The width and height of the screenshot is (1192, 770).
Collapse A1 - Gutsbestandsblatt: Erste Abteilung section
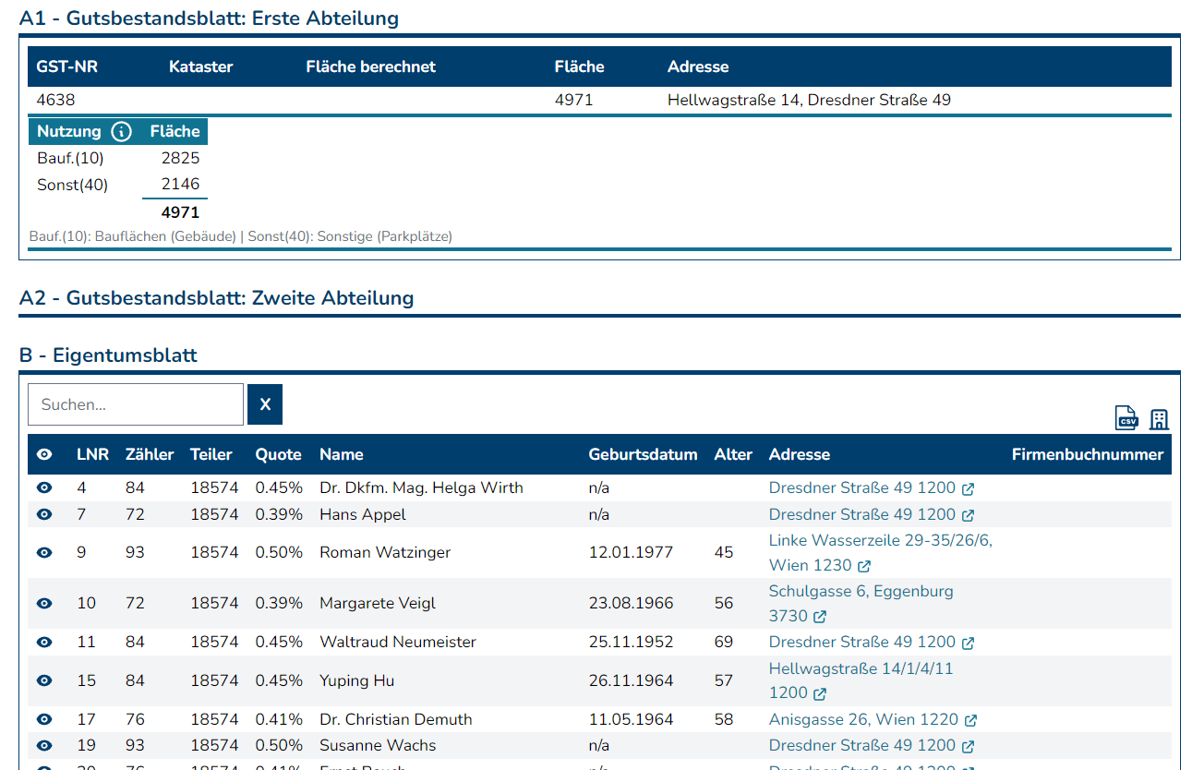coord(209,18)
